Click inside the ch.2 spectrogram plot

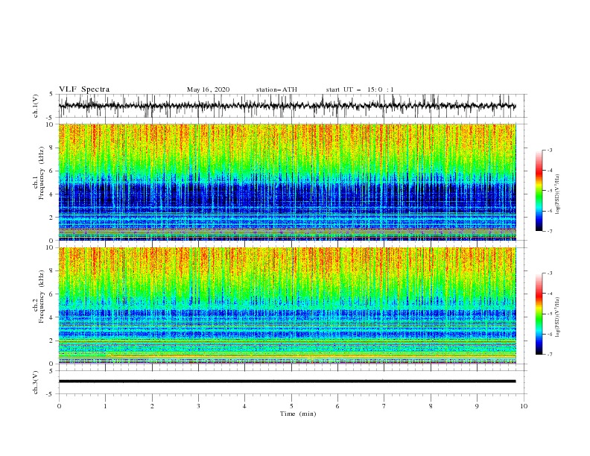click(287, 305)
